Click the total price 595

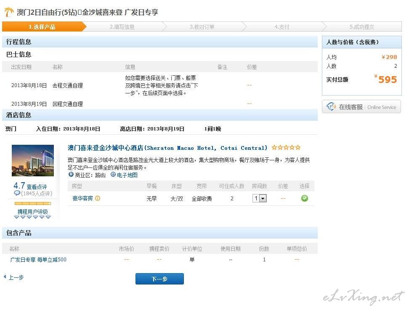388,79
